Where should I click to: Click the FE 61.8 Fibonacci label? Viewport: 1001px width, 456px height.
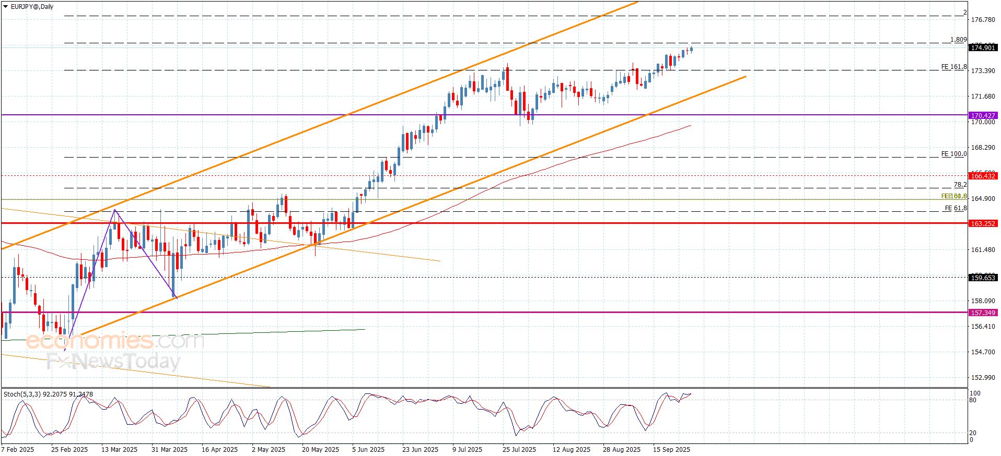(x=956, y=208)
